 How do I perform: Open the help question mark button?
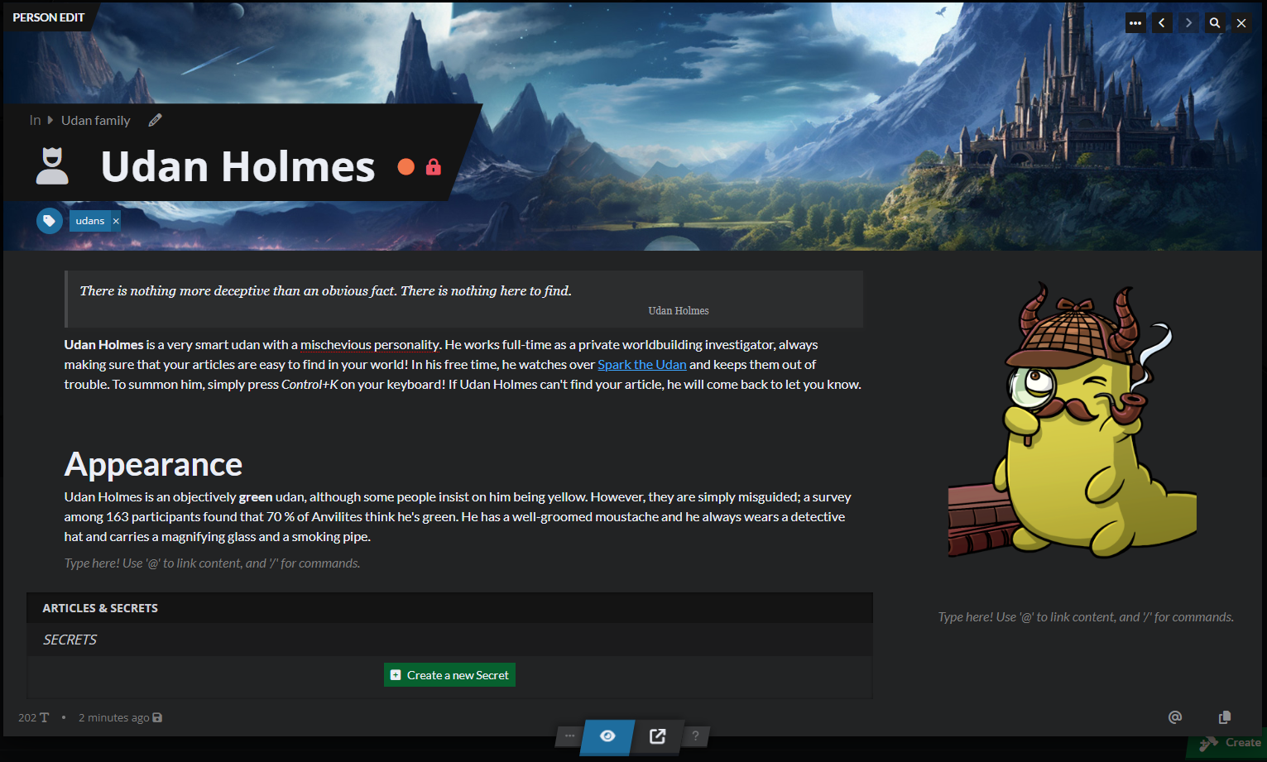(x=695, y=736)
